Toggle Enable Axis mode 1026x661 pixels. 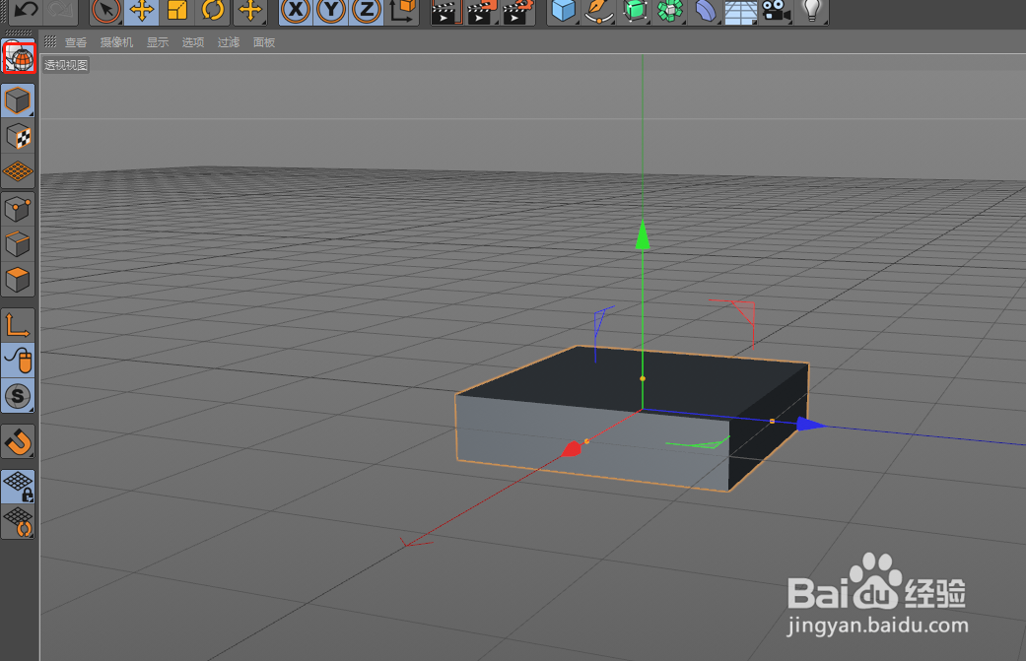pyautogui.click(x=18, y=325)
